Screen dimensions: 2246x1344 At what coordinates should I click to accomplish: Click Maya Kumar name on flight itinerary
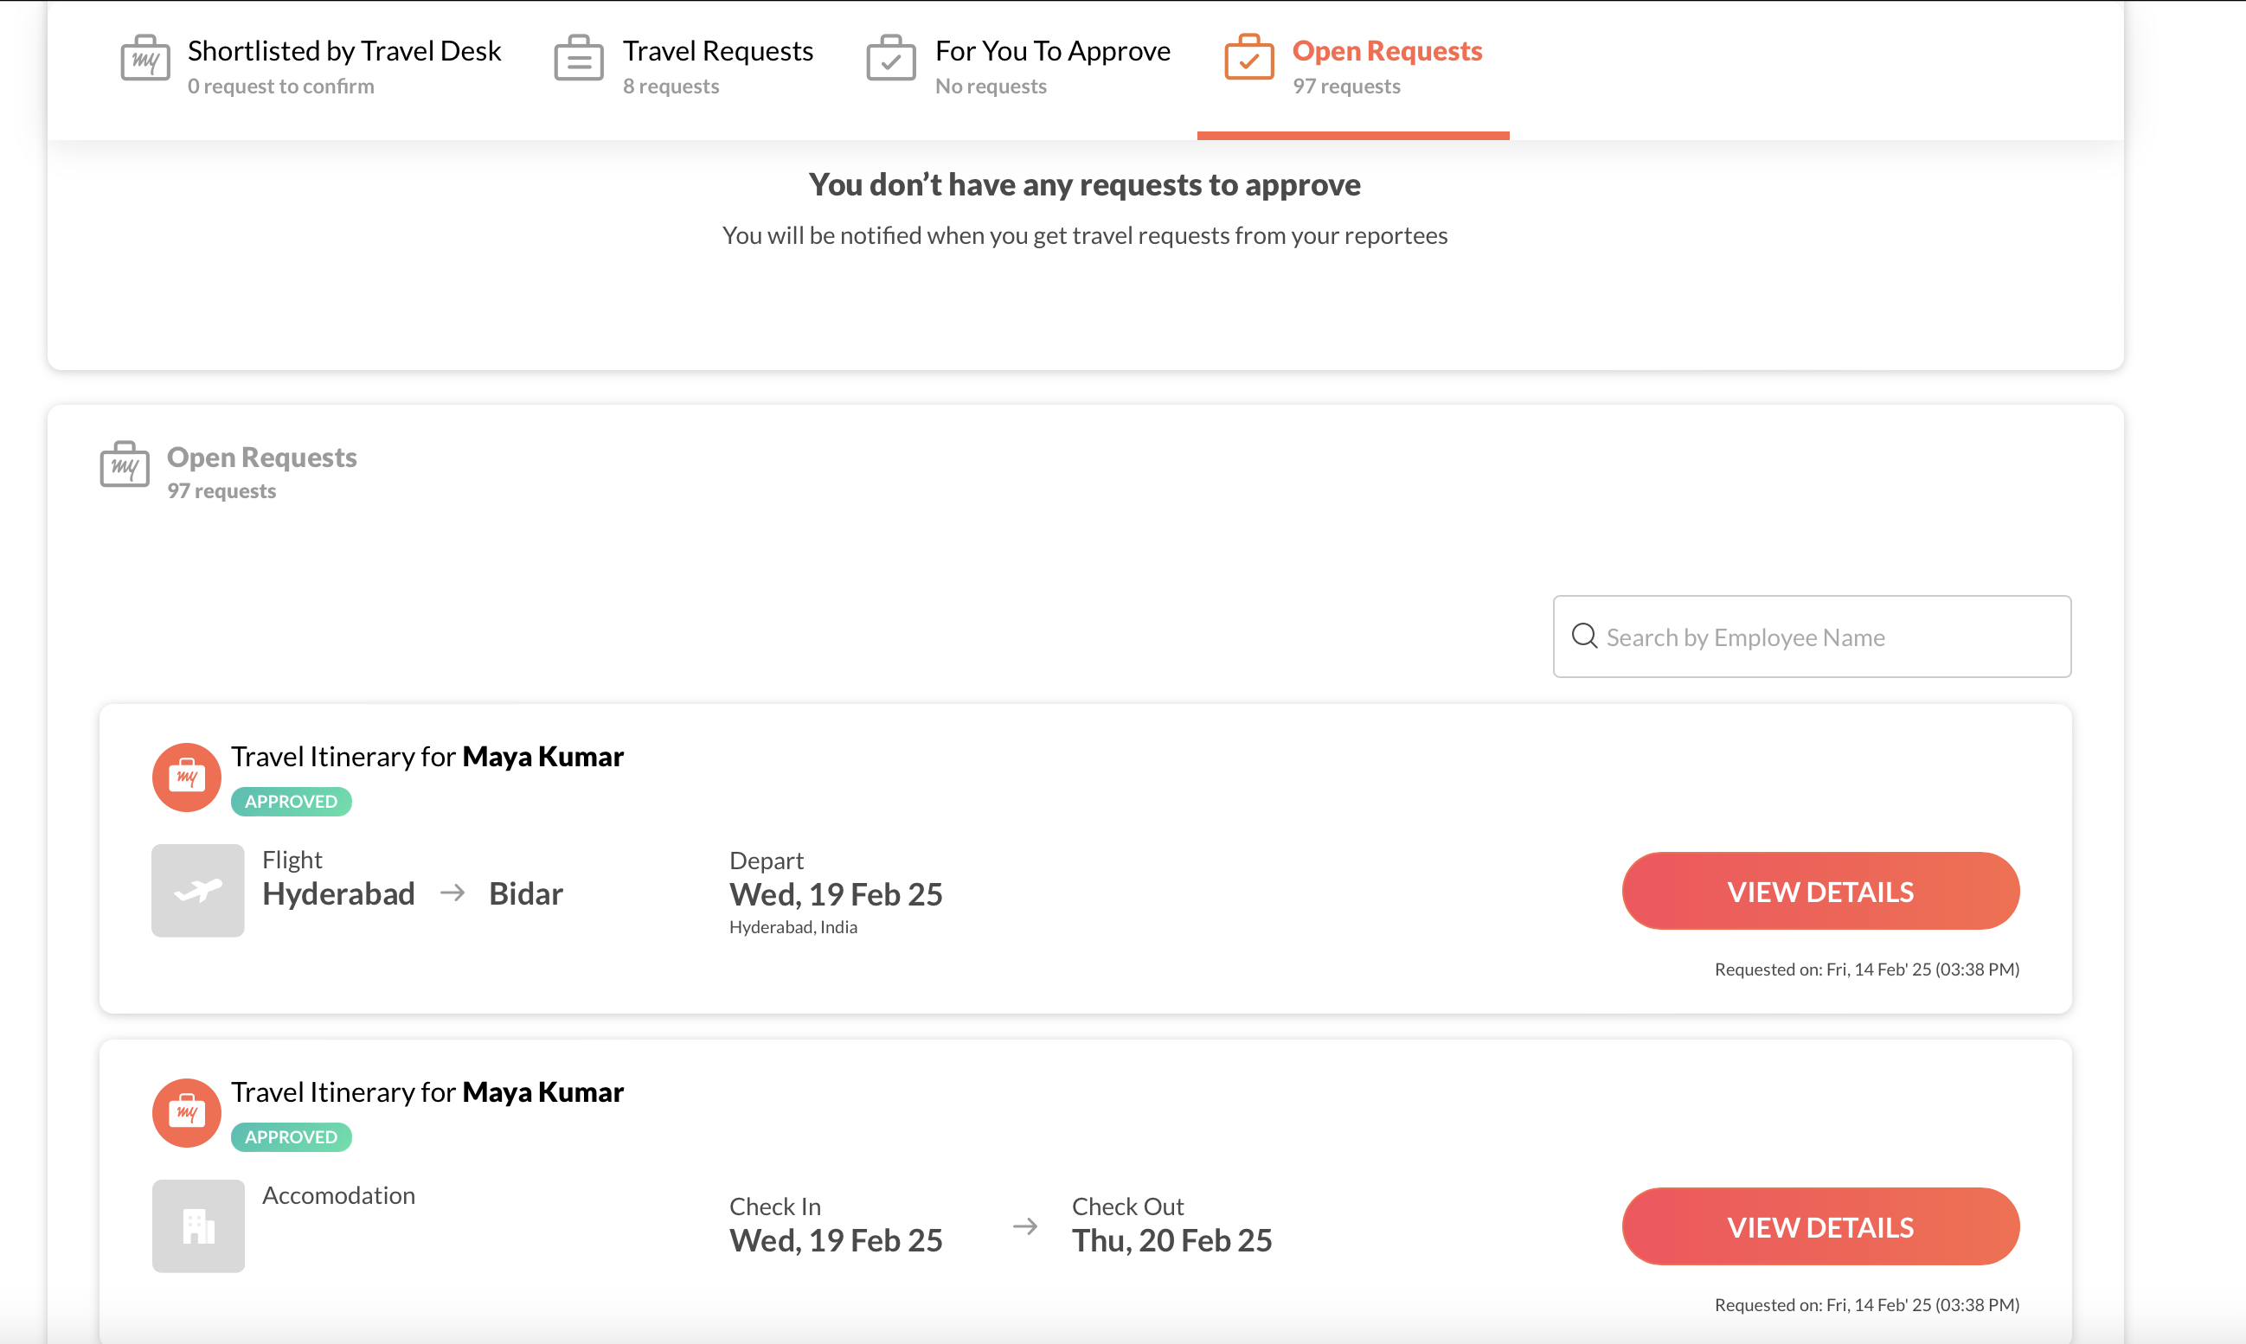(542, 757)
